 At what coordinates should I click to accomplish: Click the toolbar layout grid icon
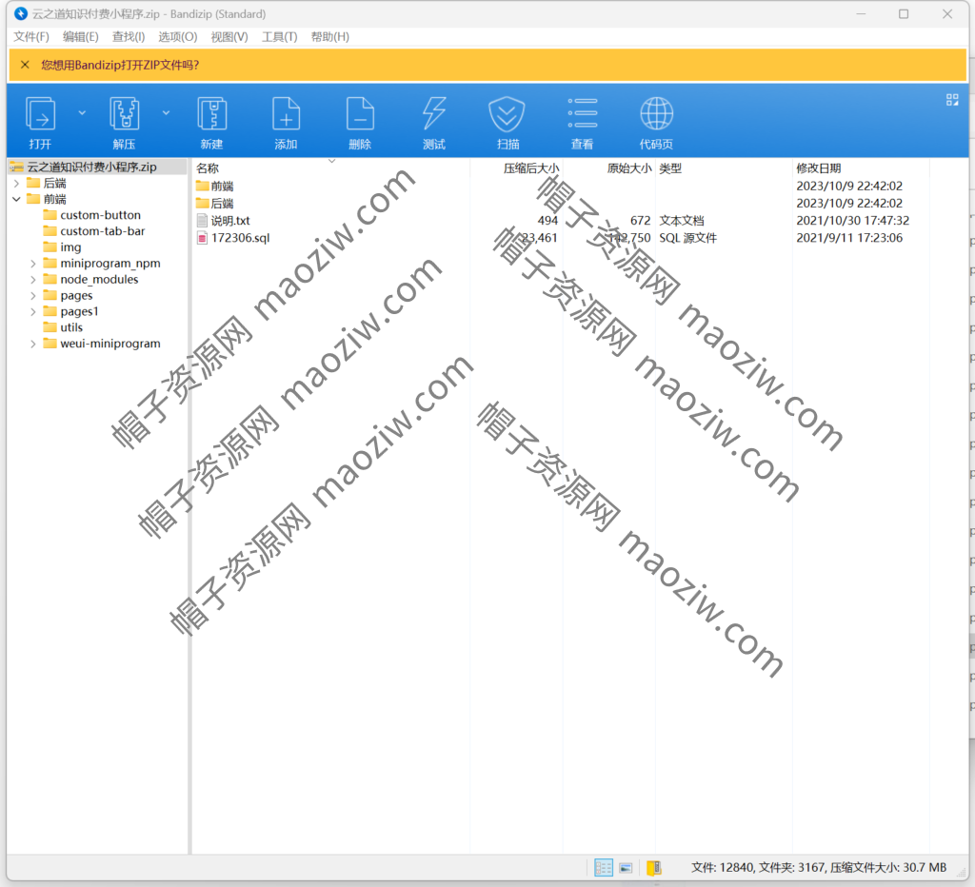click(x=952, y=99)
